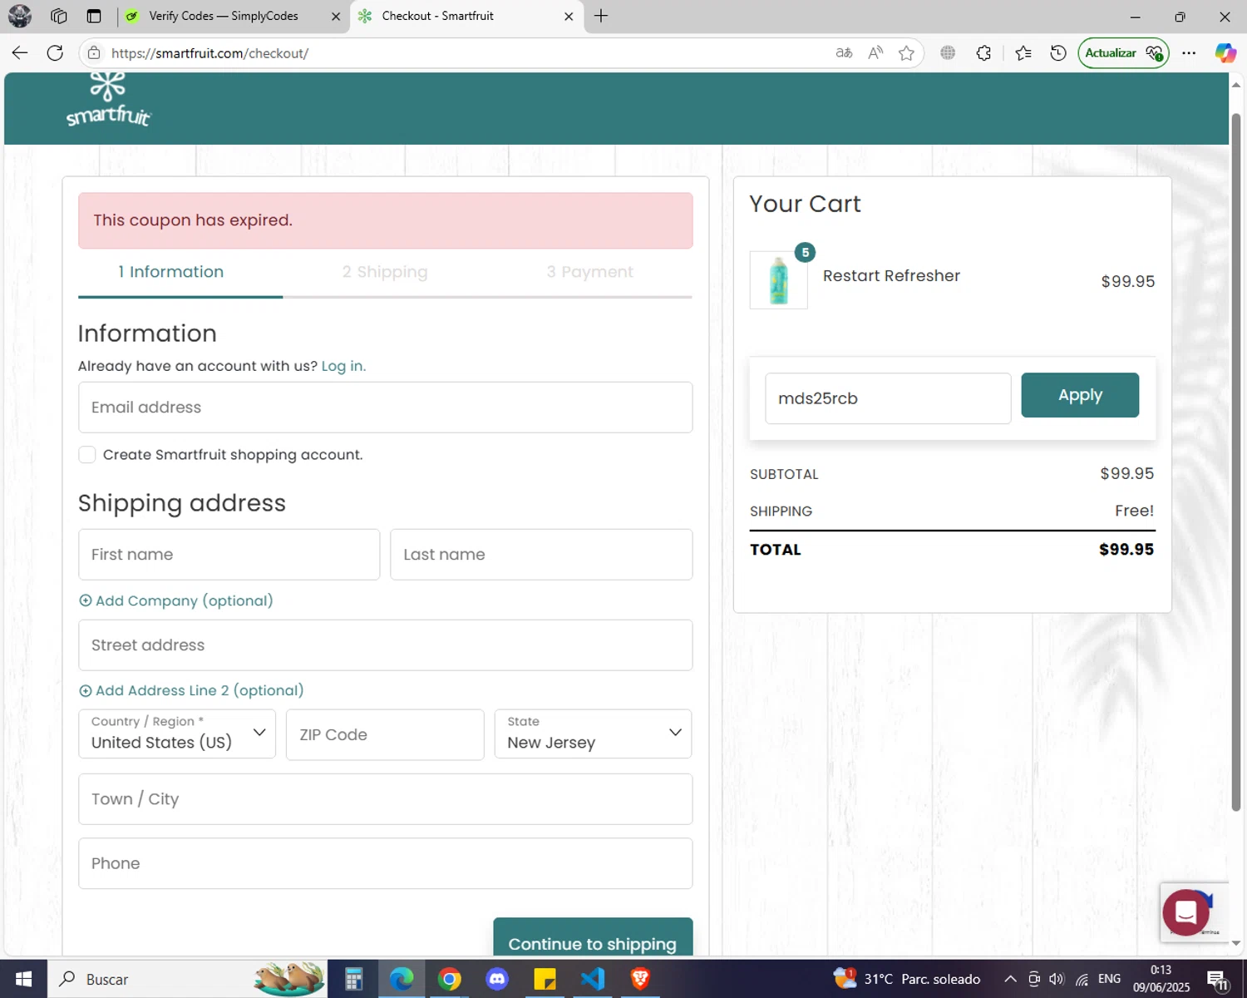Click the Smartfruit logo in header

point(108,100)
